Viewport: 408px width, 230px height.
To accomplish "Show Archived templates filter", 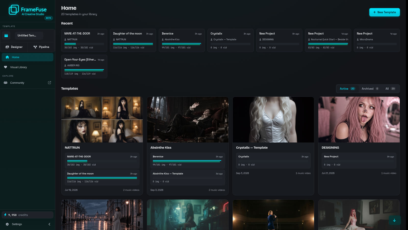I will tap(370, 89).
